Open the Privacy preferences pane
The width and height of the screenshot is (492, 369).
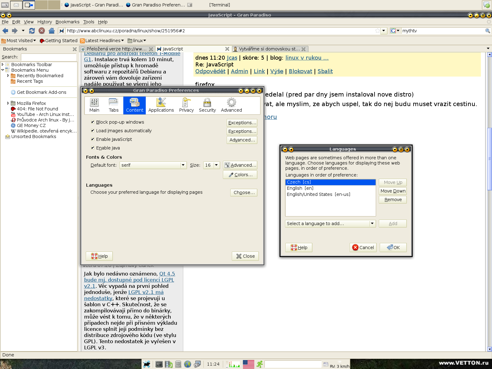tap(186, 105)
